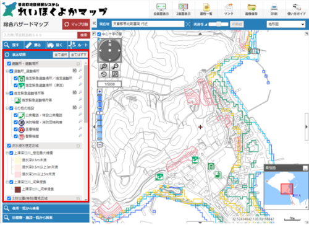The width and height of the screenshot is (309, 225).
Task: Uncheck the medical facilities layer checkbox
Action: (15, 130)
